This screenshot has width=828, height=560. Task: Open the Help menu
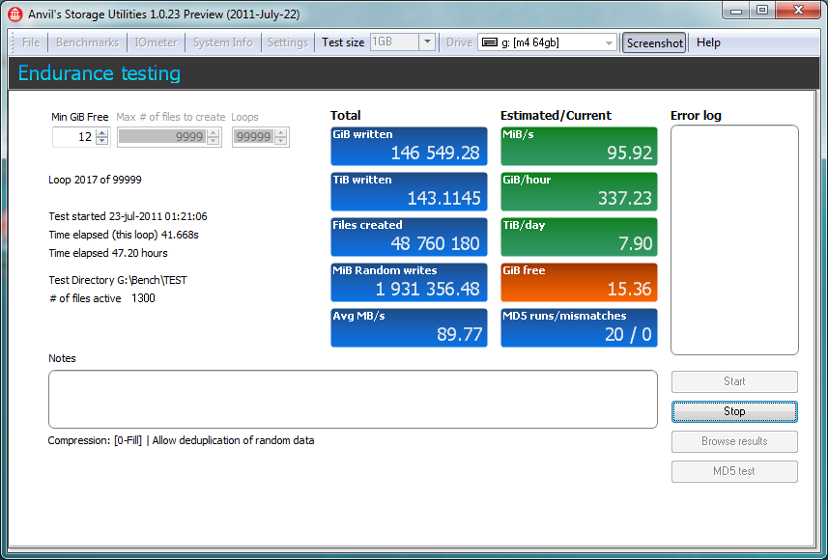[x=708, y=42]
